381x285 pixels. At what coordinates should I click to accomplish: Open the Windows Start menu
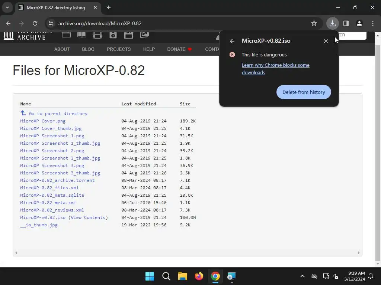[x=150, y=276]
